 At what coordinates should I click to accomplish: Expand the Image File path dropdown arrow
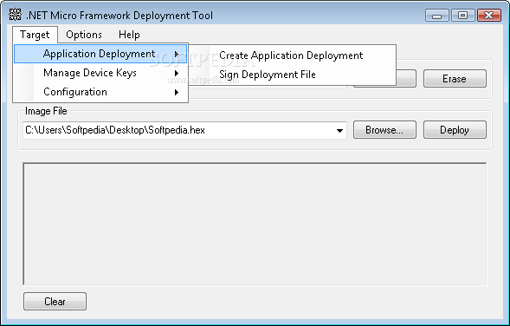coord(339,131)
